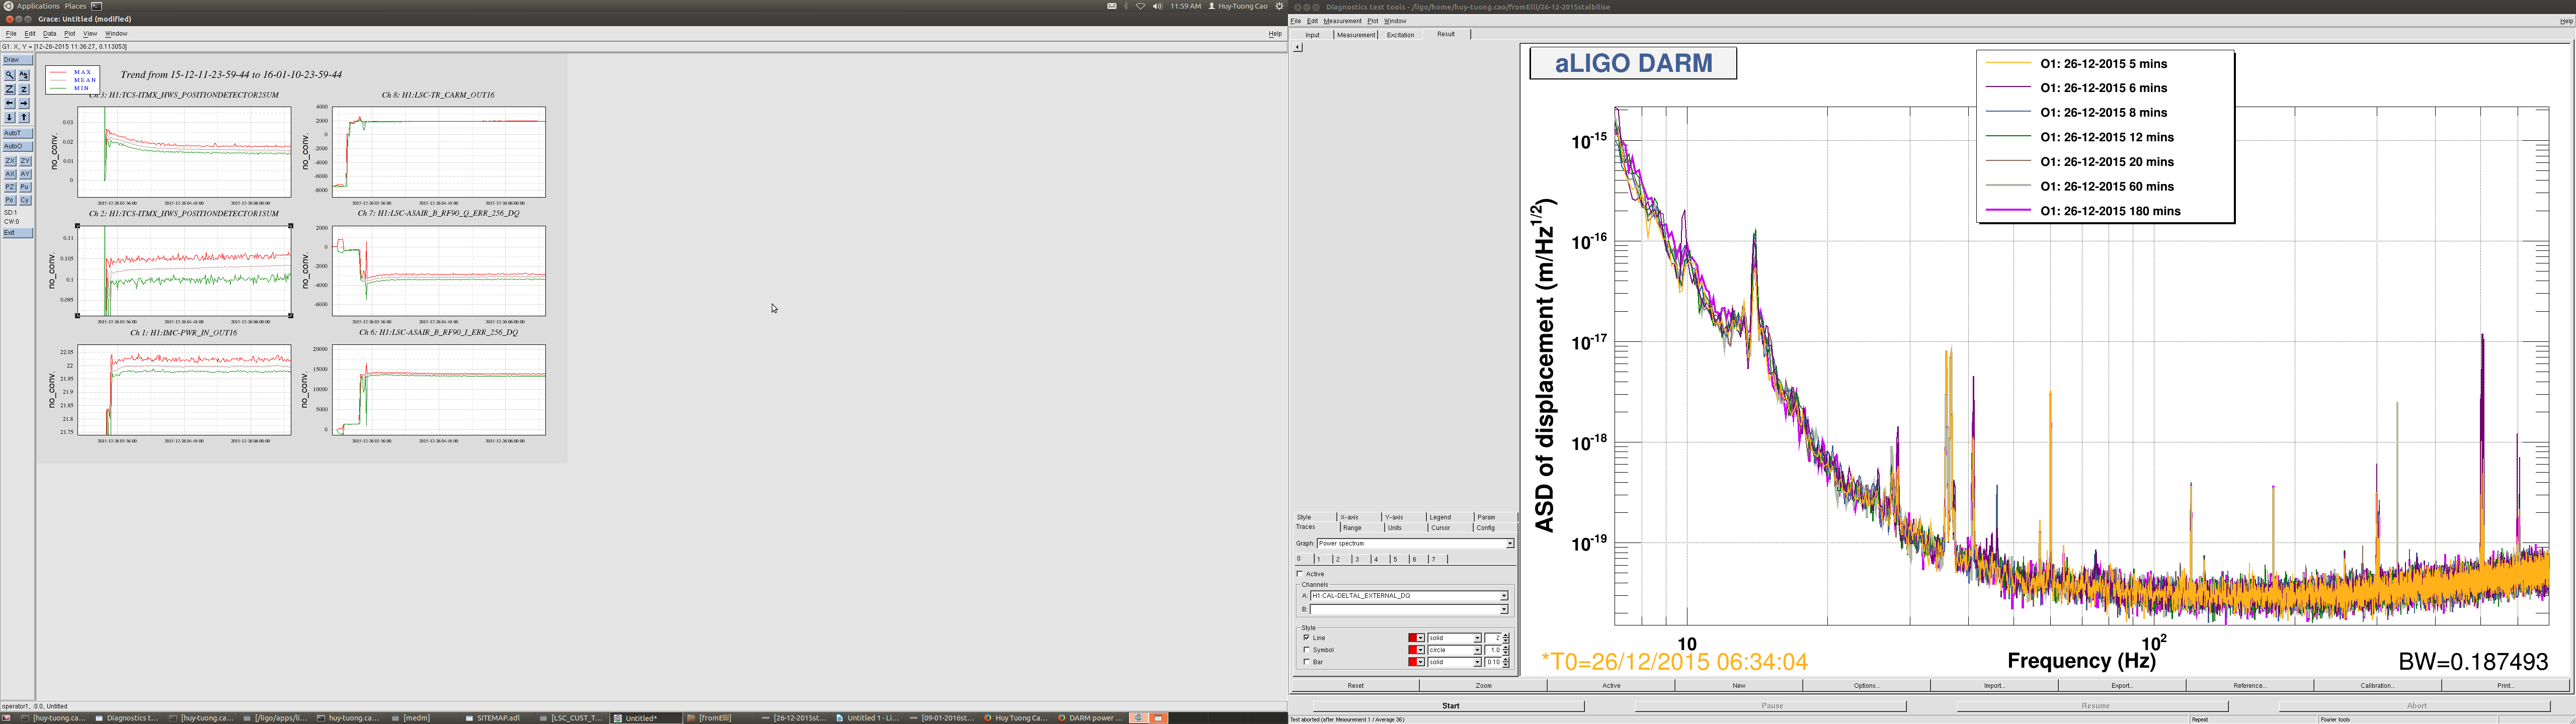Open the View menu in Grace

[x=90, y=34]
